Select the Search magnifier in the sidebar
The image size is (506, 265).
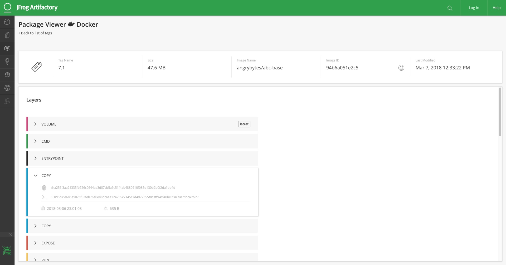(7, 61)
